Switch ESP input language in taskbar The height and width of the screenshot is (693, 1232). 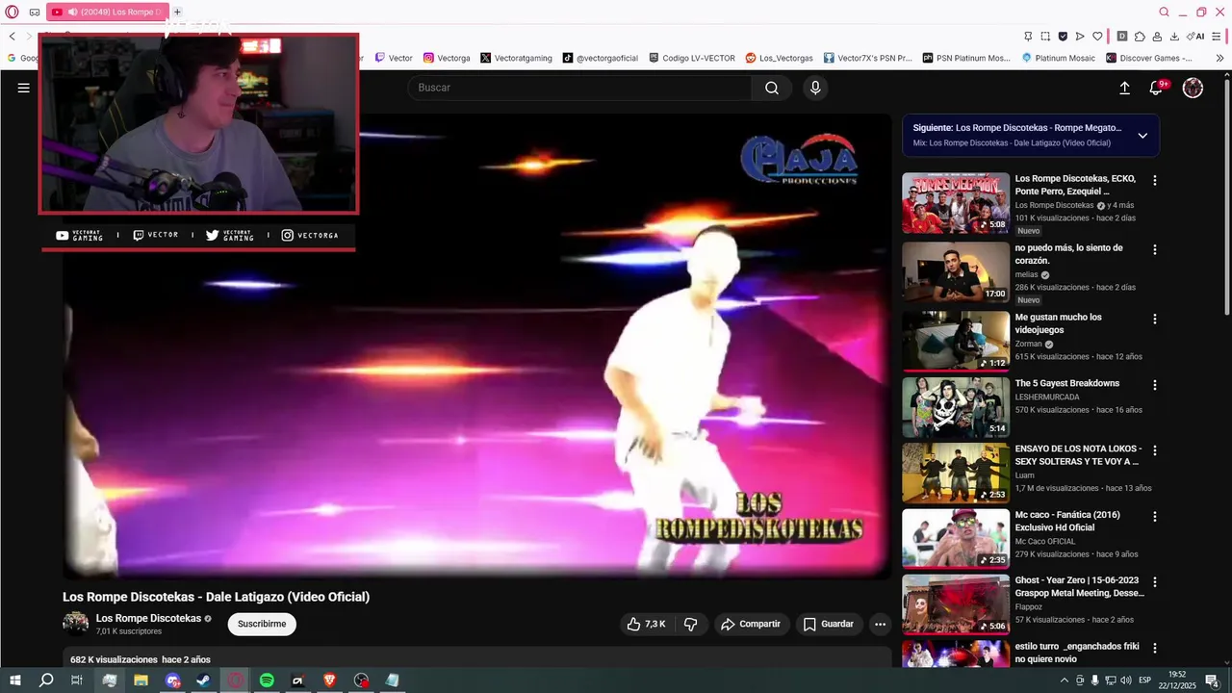point(1145,680)
